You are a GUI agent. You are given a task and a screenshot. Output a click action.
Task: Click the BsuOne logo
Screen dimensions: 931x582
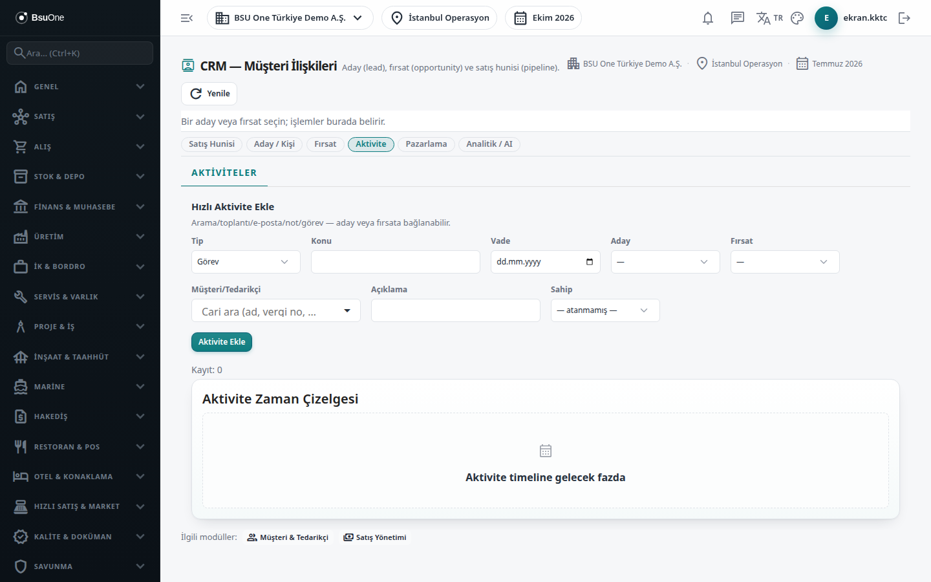[x=40, y=17]
